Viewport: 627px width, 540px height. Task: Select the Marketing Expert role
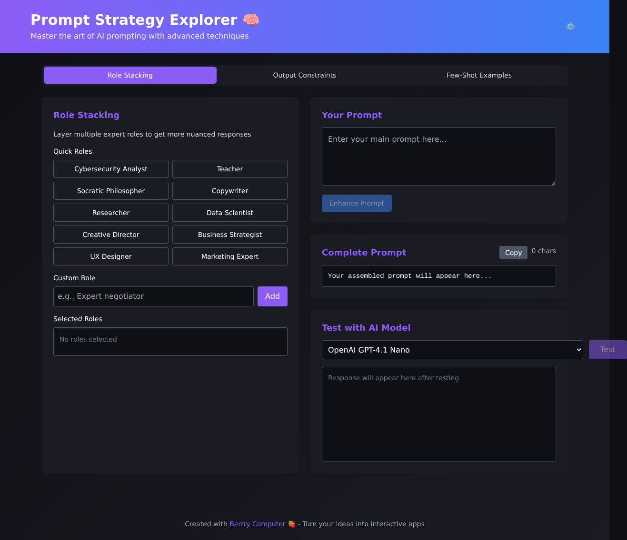(x=229, y=256)
